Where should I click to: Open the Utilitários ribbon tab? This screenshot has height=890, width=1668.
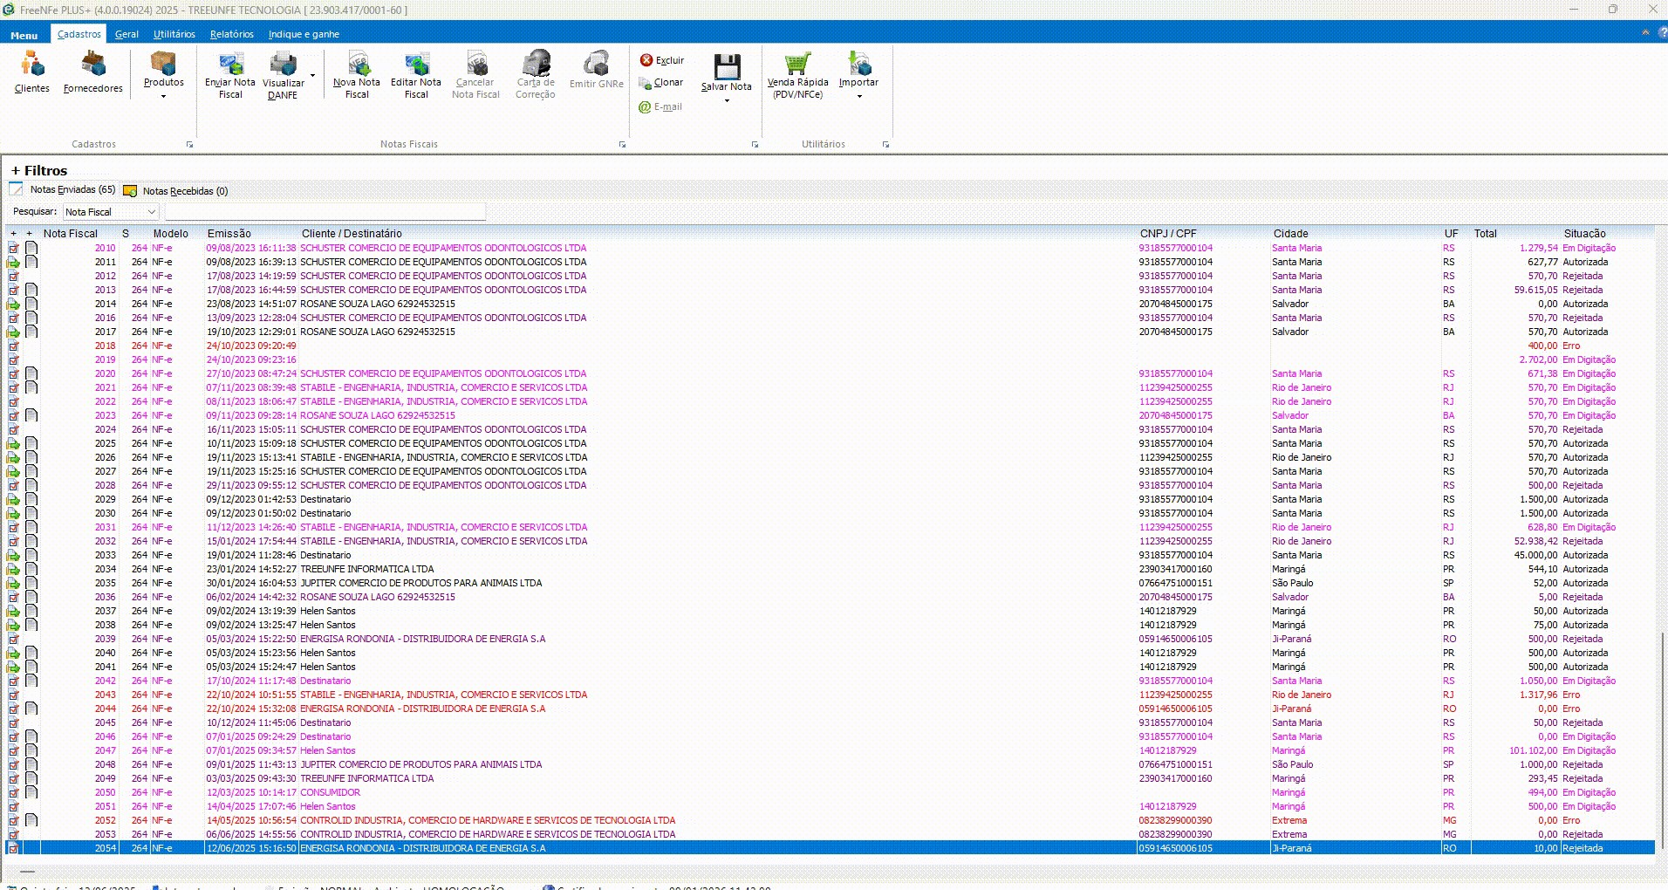[174, 34]
